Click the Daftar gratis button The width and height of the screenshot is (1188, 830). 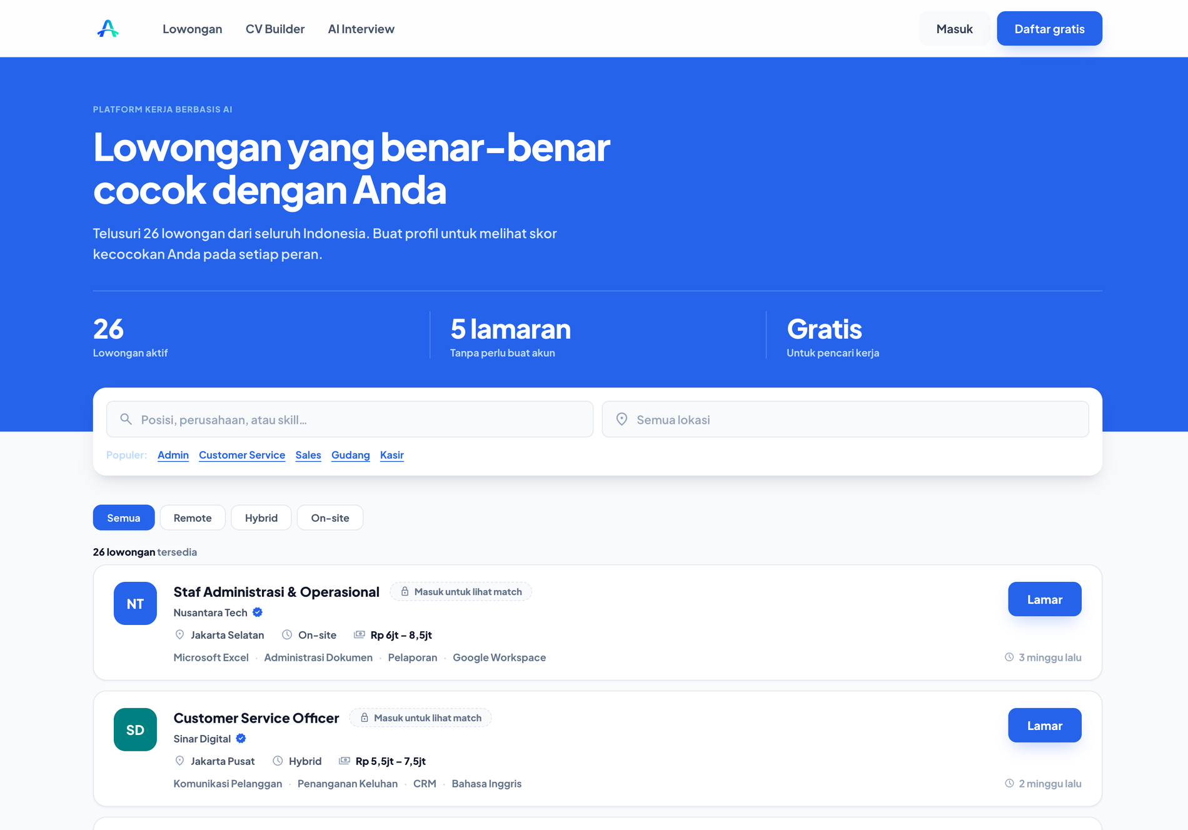pos(1049,29)
